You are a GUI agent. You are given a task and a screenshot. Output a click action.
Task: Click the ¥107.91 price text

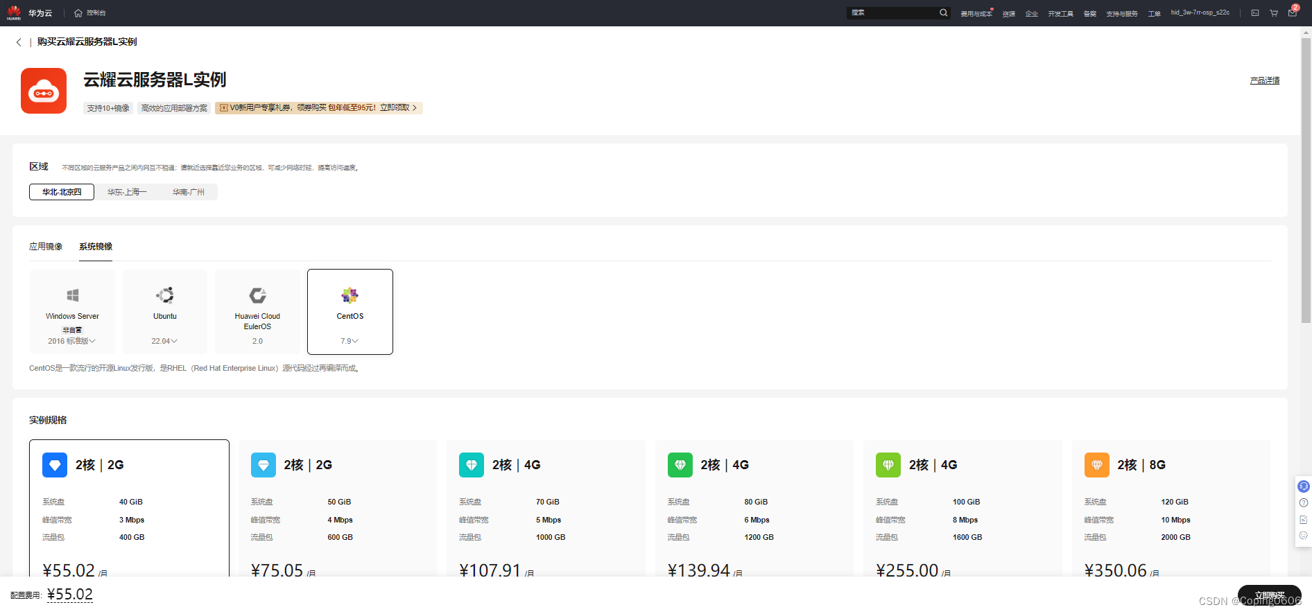pyautogui.click(x=490, y=570)
